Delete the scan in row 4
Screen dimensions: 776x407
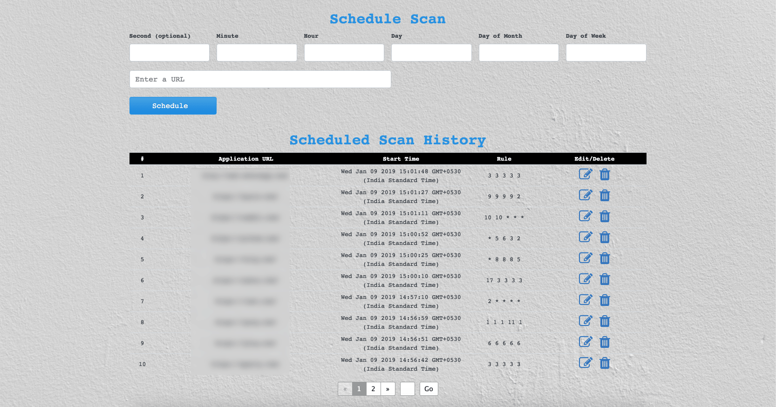(605, 237)
